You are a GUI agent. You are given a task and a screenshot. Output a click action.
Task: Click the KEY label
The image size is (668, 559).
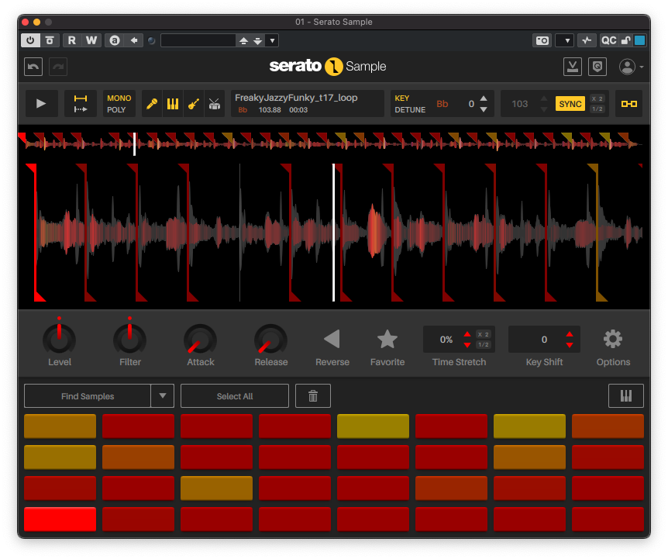[x=401, y=98]
